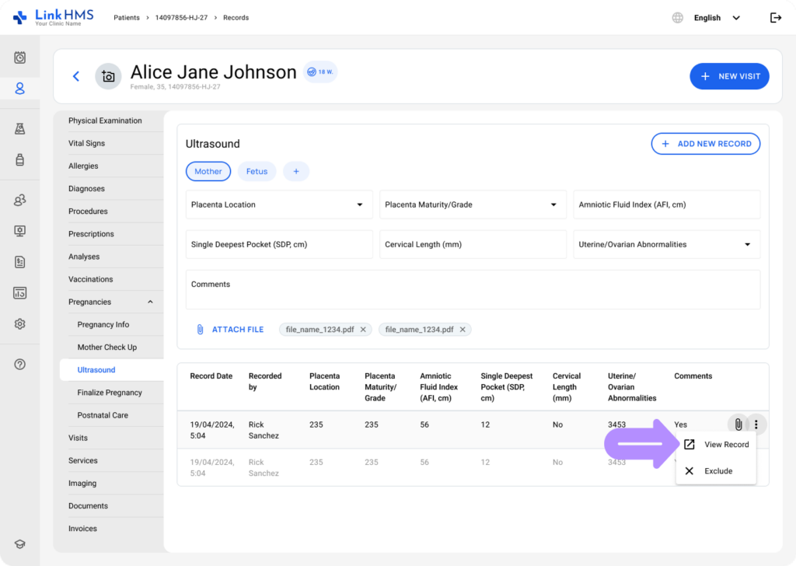Click the back arrow beside patient name
The height and width of the screenshot is (566, 796).
76,76
